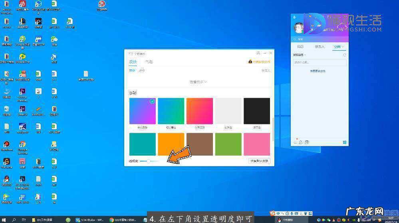
Task: Pick the brown skin swatch
Action: tap(200, 144)
